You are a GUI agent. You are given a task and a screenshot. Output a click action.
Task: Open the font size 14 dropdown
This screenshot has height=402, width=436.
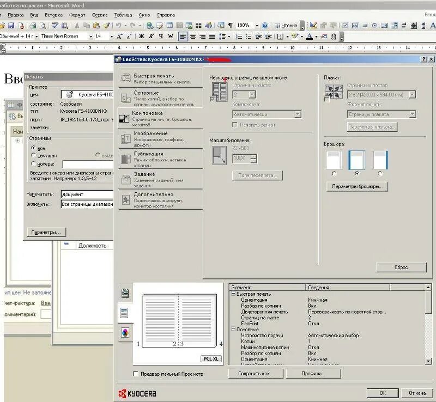pyautogui.click(x=111, y=36)
